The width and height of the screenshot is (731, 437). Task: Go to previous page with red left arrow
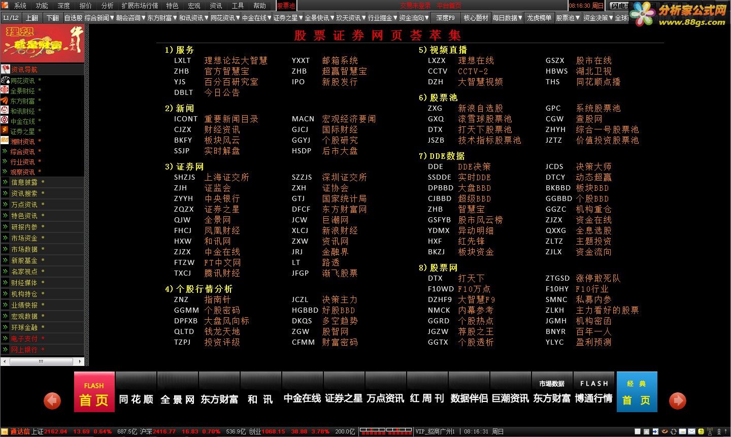[x=52, y=401]
